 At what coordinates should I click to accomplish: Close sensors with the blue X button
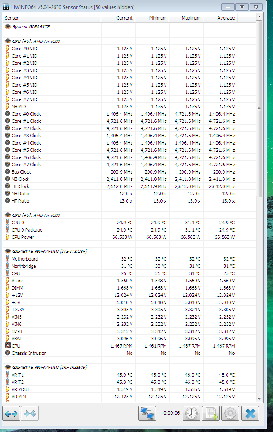(x=250, y=413)
